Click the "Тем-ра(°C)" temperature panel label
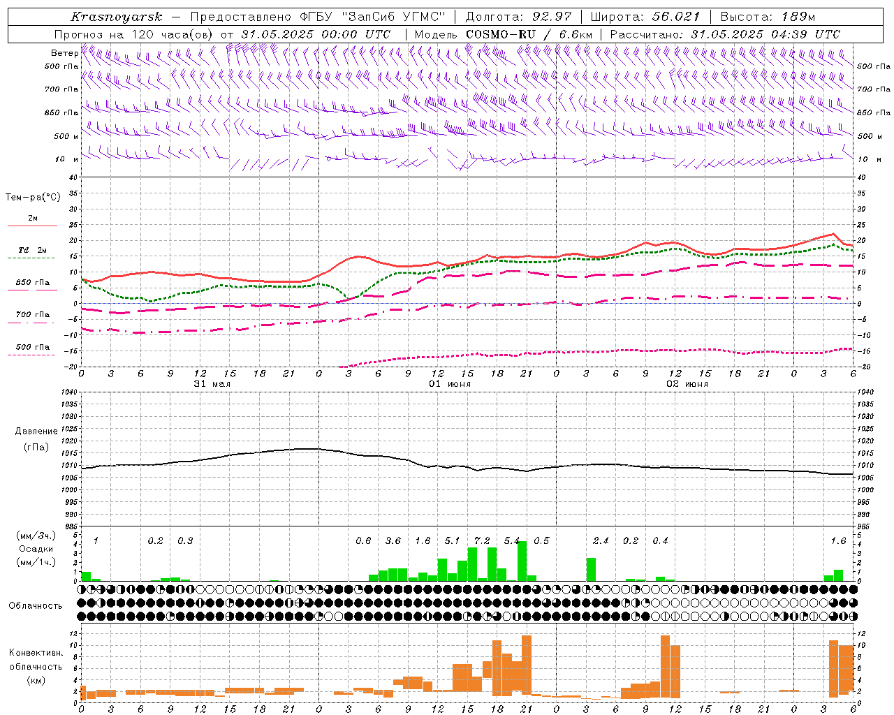The image size is (894, 715). pos(33,198)
